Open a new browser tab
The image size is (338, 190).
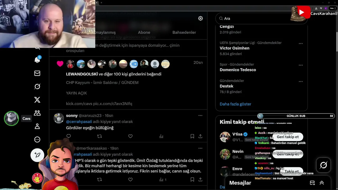coord(101,3)
